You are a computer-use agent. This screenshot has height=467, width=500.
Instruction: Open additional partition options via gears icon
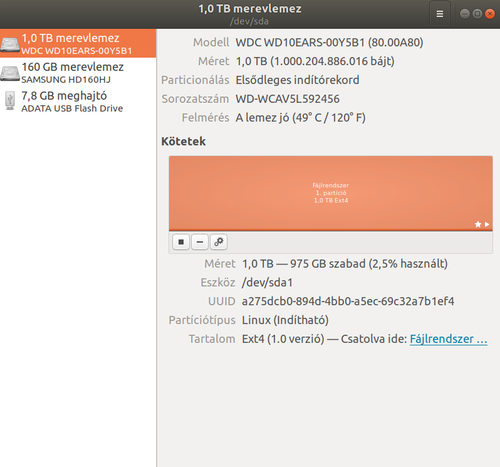click(219, 242)
